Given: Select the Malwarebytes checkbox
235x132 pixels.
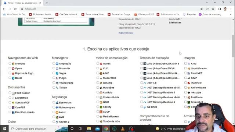Looking at the screenshot, I should pos(54,107).
